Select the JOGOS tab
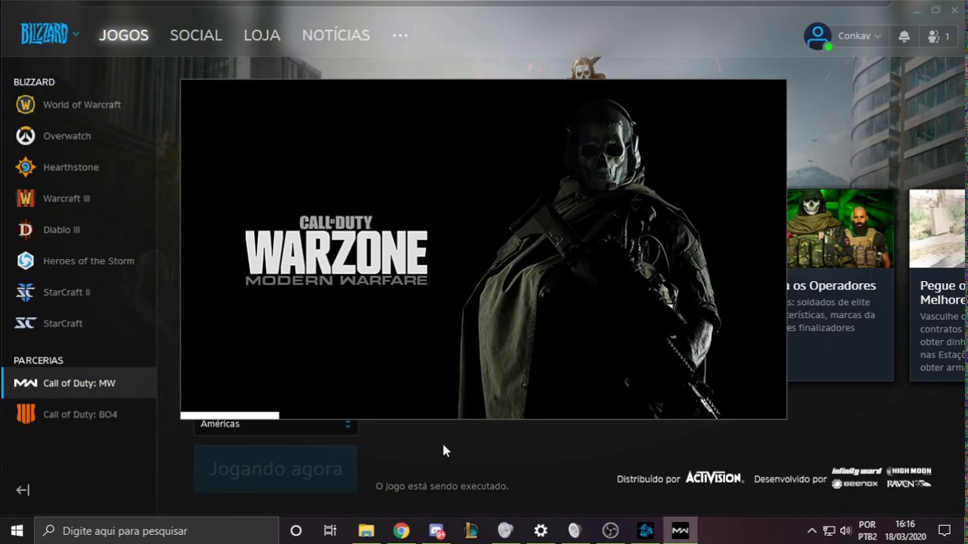 coord(123,36)
